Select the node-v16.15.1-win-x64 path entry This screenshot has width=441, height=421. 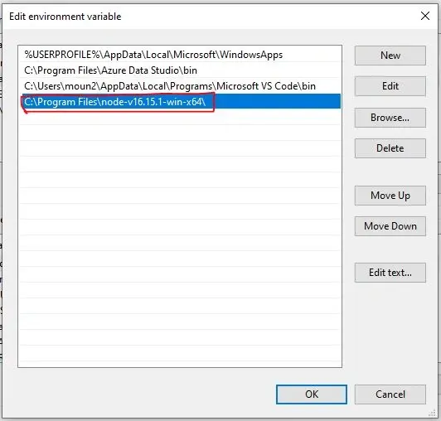click(180, 102)
